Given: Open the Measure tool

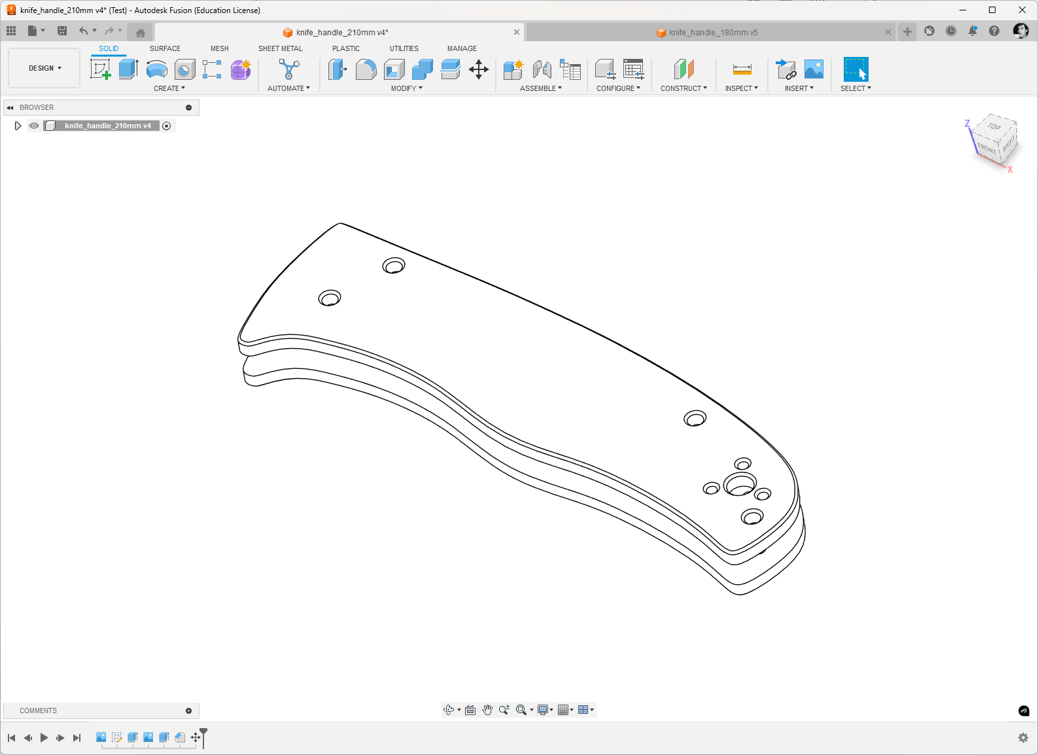Looking at the screenshot, I should tap(742, 69).
